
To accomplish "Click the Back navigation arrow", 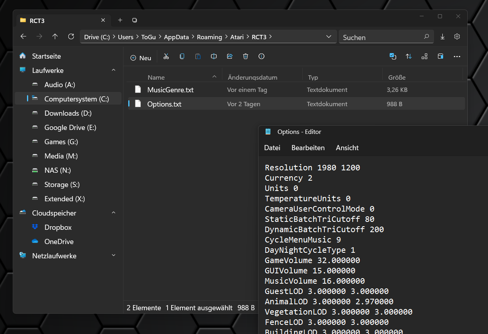I will (x=23, y=37).
